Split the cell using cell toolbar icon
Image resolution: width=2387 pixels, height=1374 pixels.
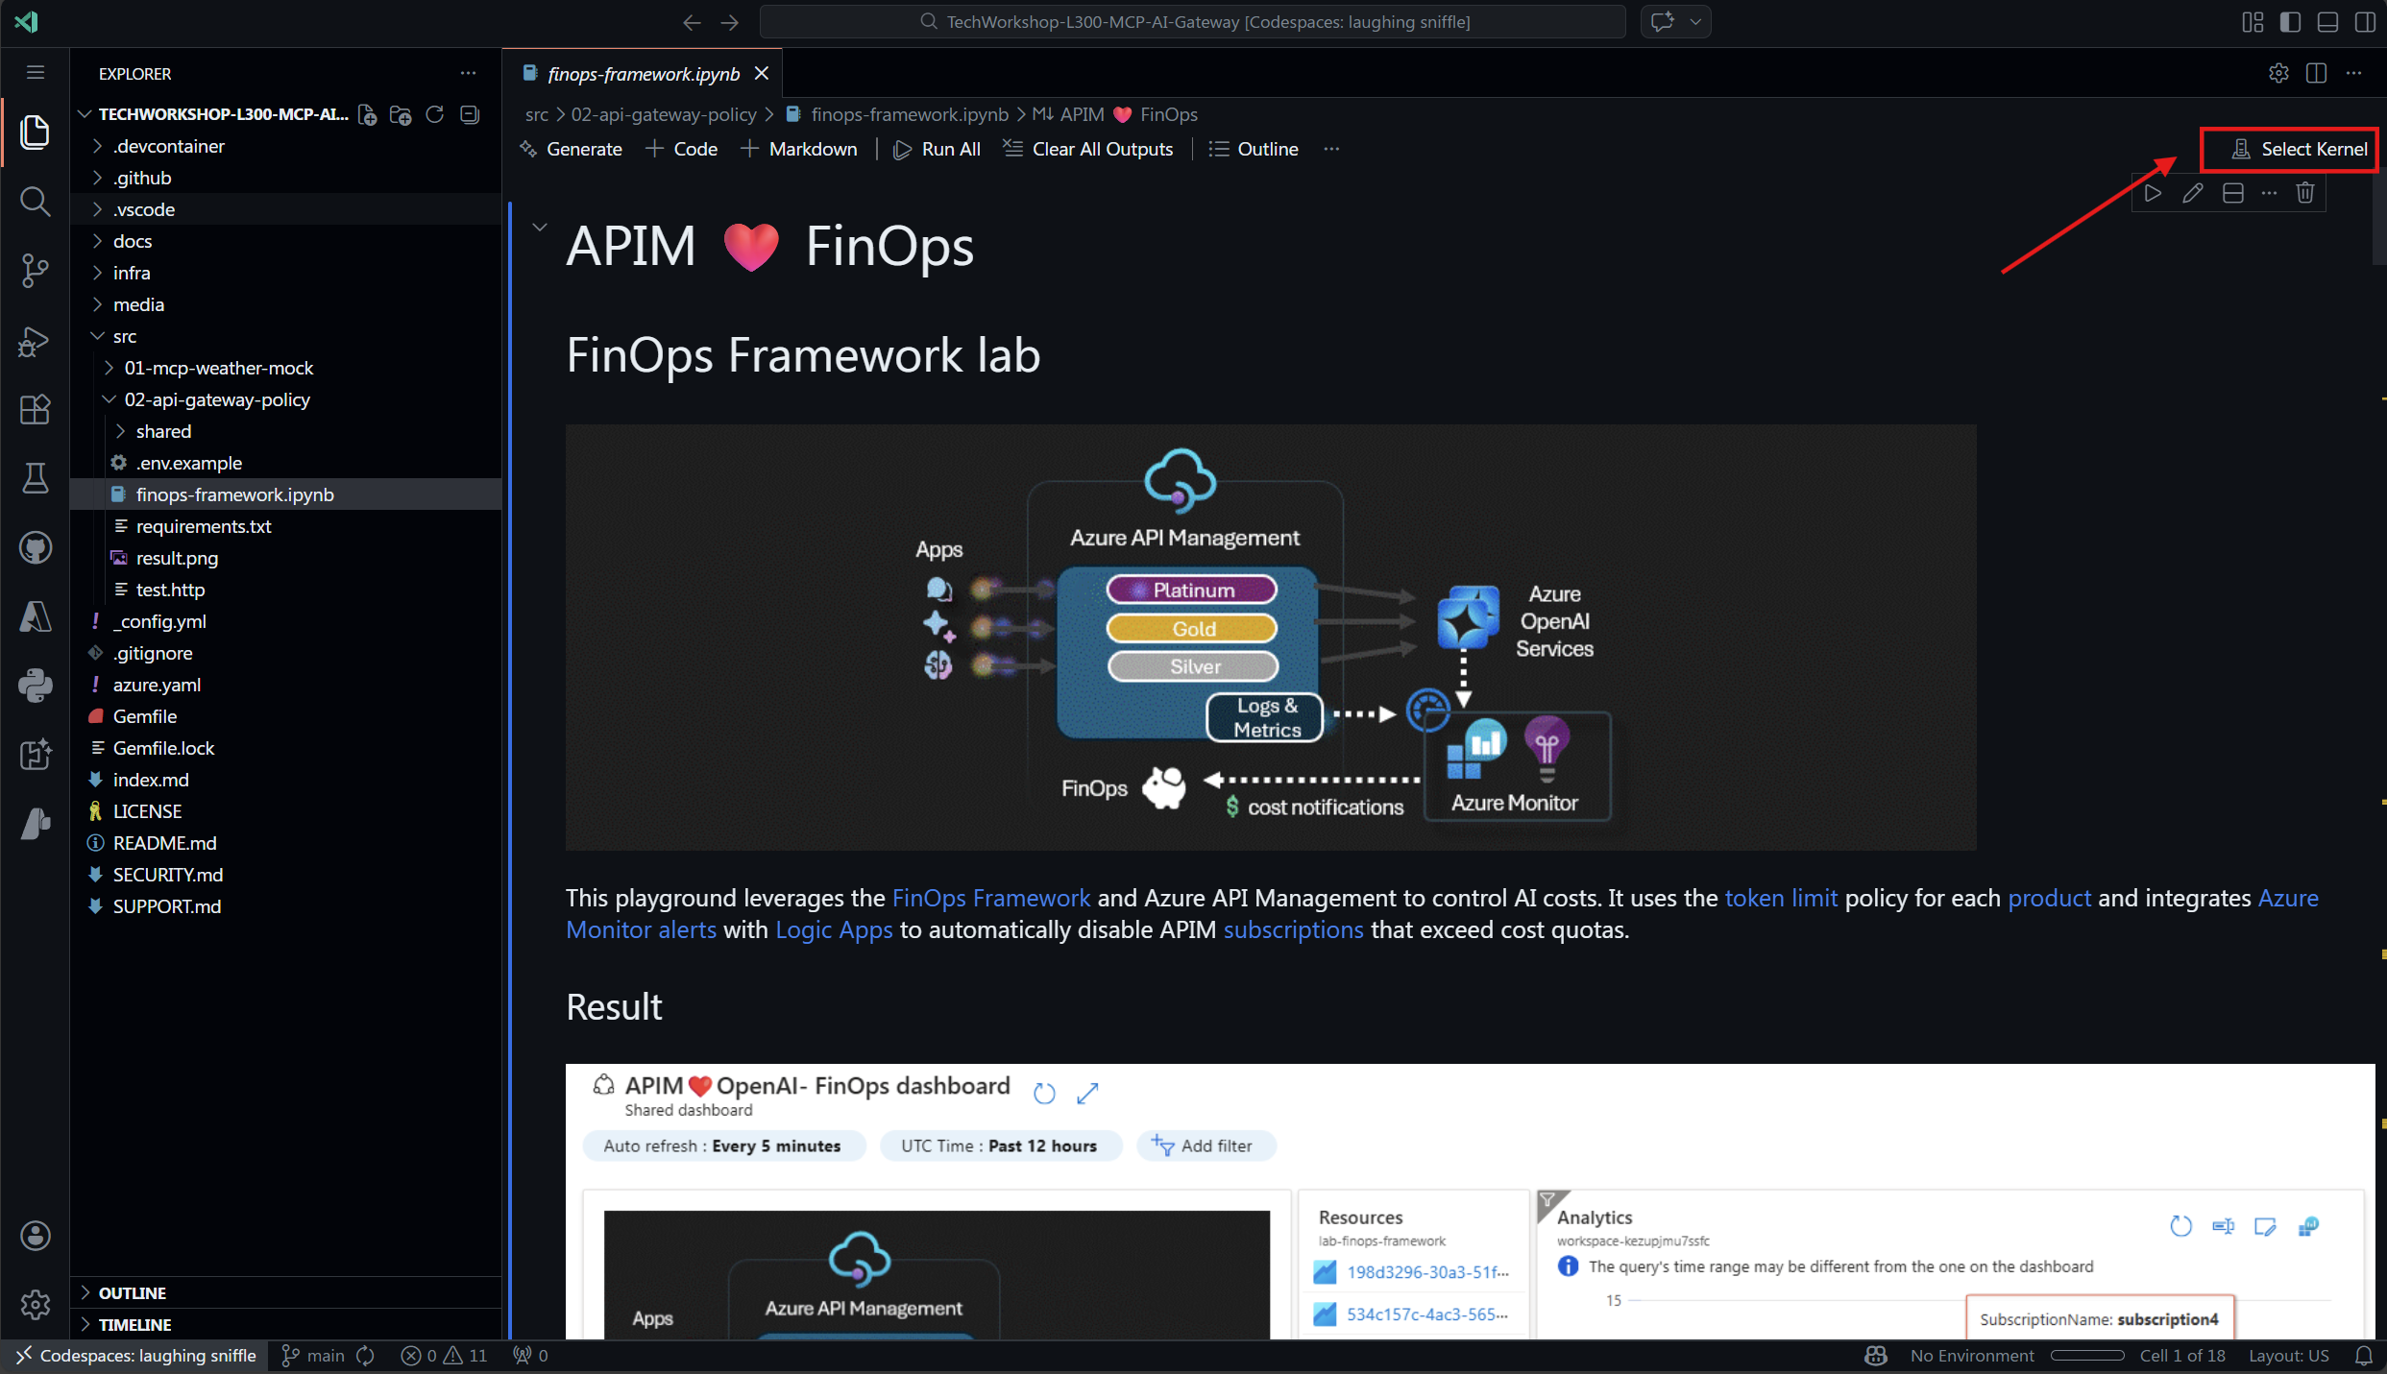coord(2233,194)
